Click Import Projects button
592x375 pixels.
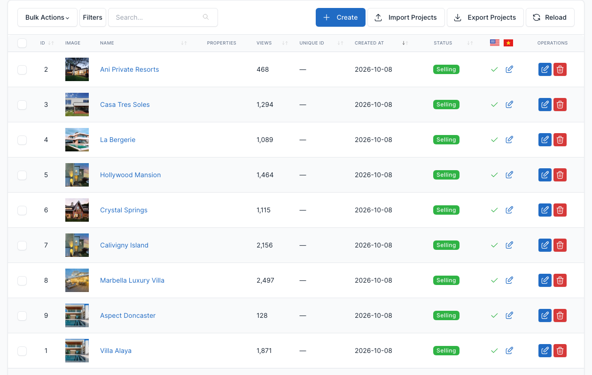(406, 17)
